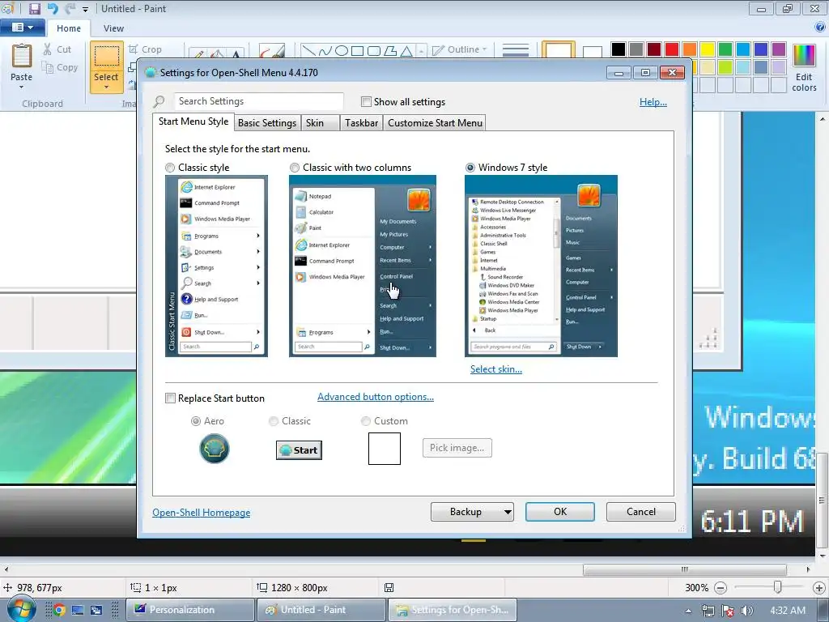
Task: Click the Classic style menu preview image
Action: 216,266
